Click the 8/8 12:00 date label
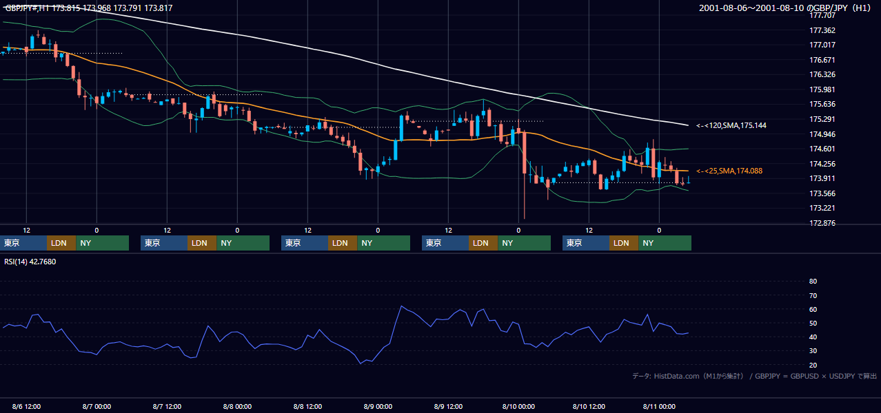Image resolution: width=881 pixels, height=413 pixels. (x=307, y=407)
